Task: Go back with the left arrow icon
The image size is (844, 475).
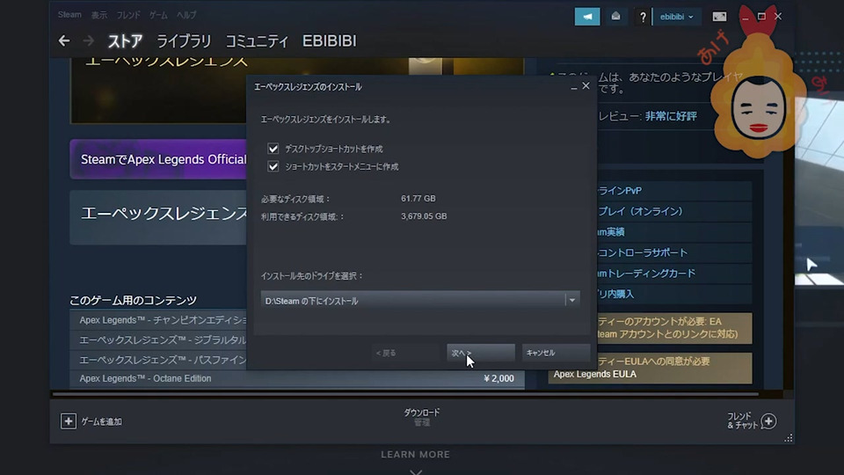Action: click(x=64, y=41)
